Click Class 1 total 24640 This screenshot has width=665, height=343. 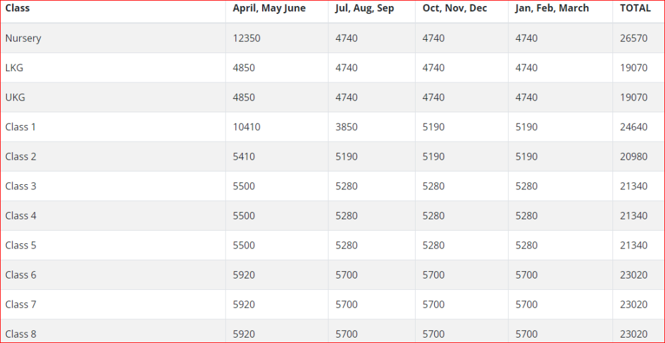tap(634, 127)
